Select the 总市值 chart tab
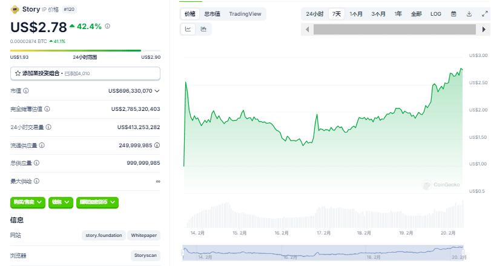491x266 pixels. (x=213, y=14)
